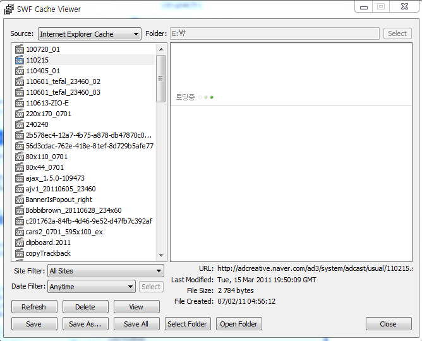
Task: Click the file list scrollbar thumb
Action: (160, 78)
